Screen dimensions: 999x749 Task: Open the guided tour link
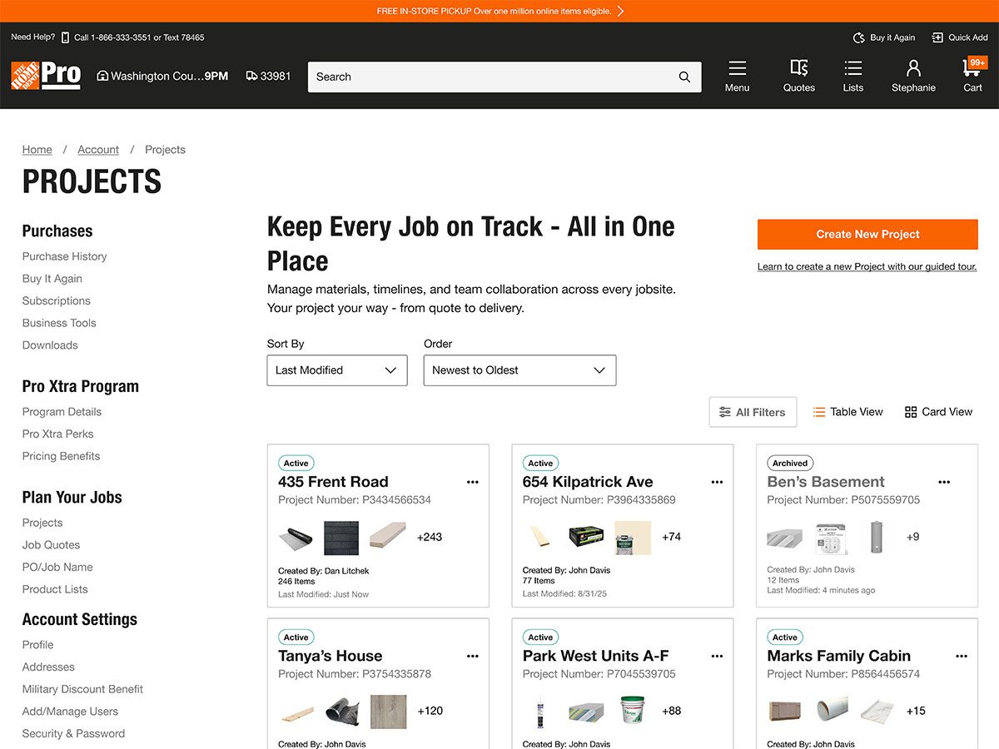867,265
